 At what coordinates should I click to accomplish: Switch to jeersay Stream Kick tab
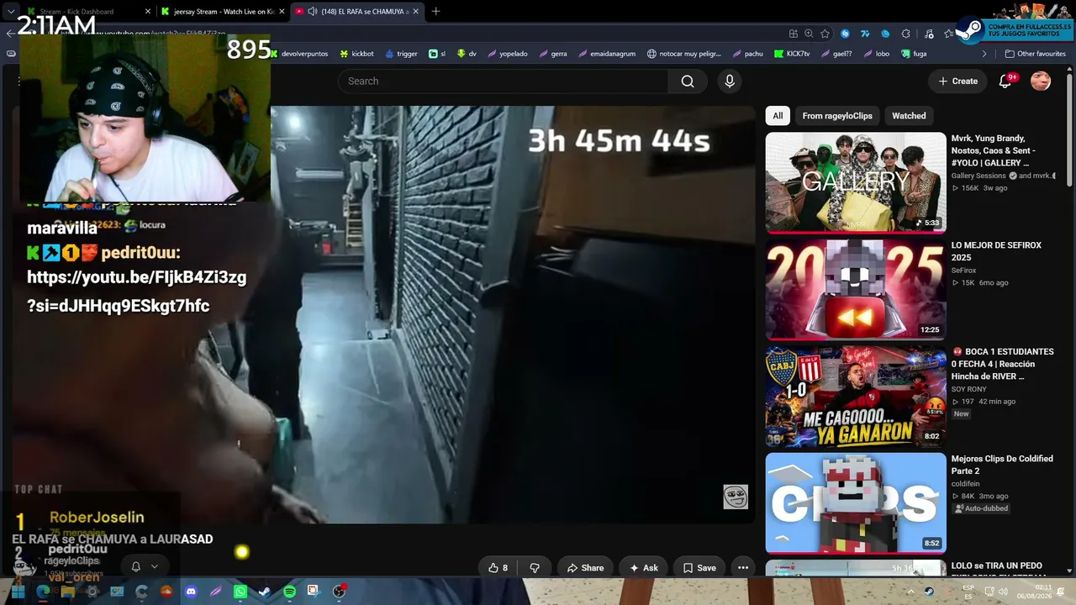224,12
